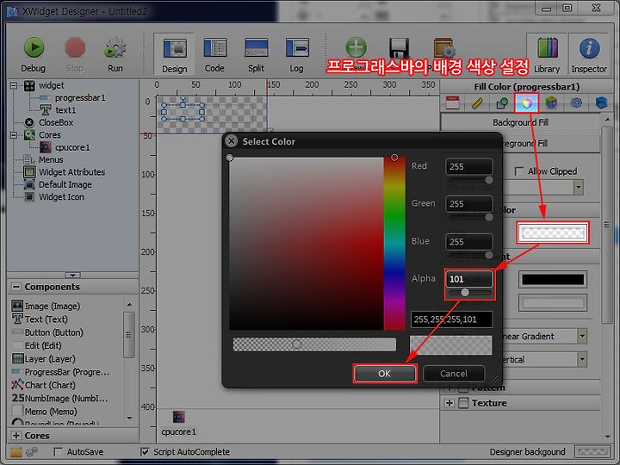Expand the Texture section
This screenshot has width=620, height=465.
[x=449, y=403]
